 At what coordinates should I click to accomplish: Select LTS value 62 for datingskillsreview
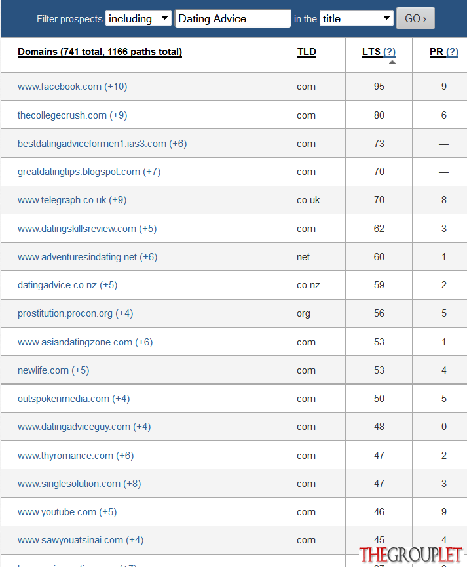click(x=379, y=229)
